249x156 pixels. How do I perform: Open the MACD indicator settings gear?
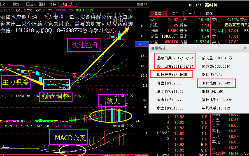click(x=123, y=126)
